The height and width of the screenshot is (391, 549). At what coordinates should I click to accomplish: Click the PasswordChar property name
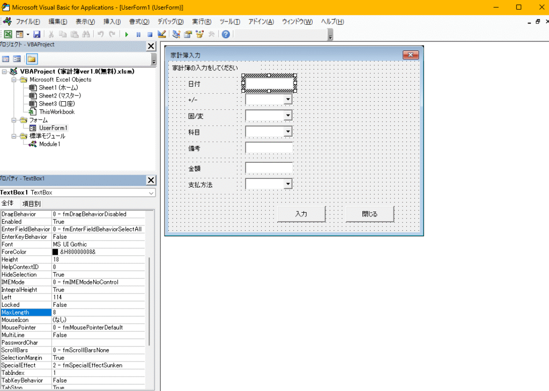[x=20, y=343]
